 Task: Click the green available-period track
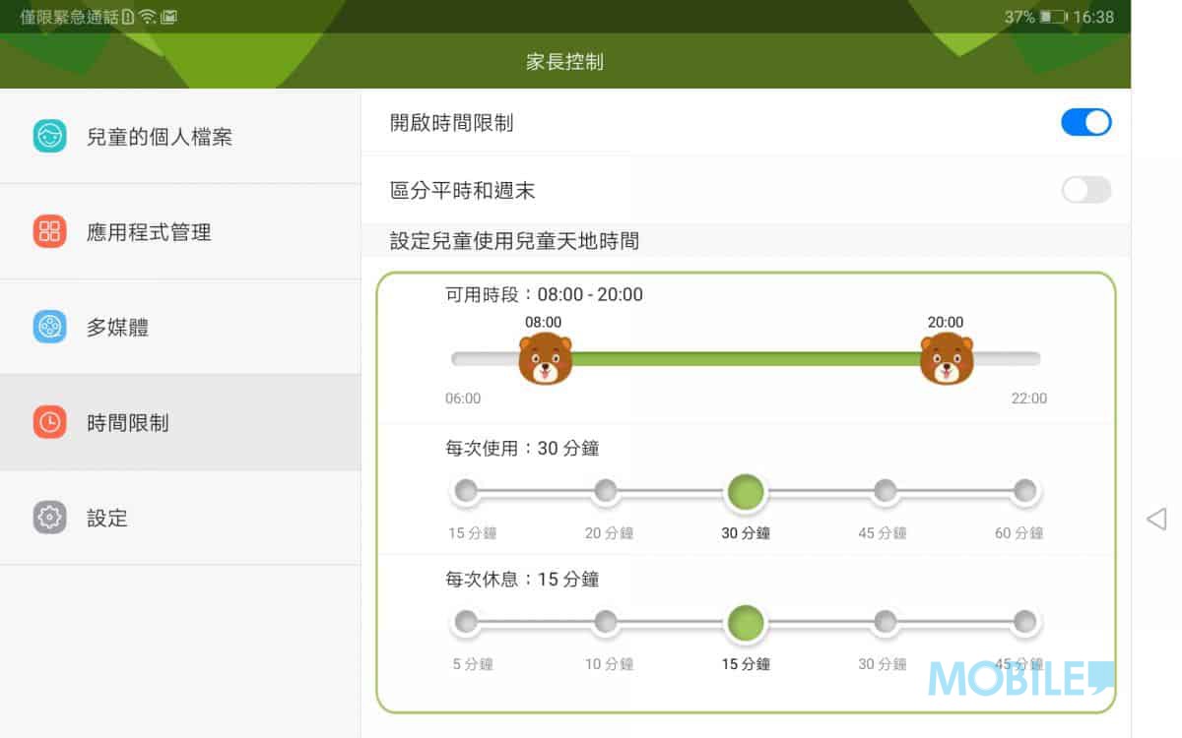(746, 359)
